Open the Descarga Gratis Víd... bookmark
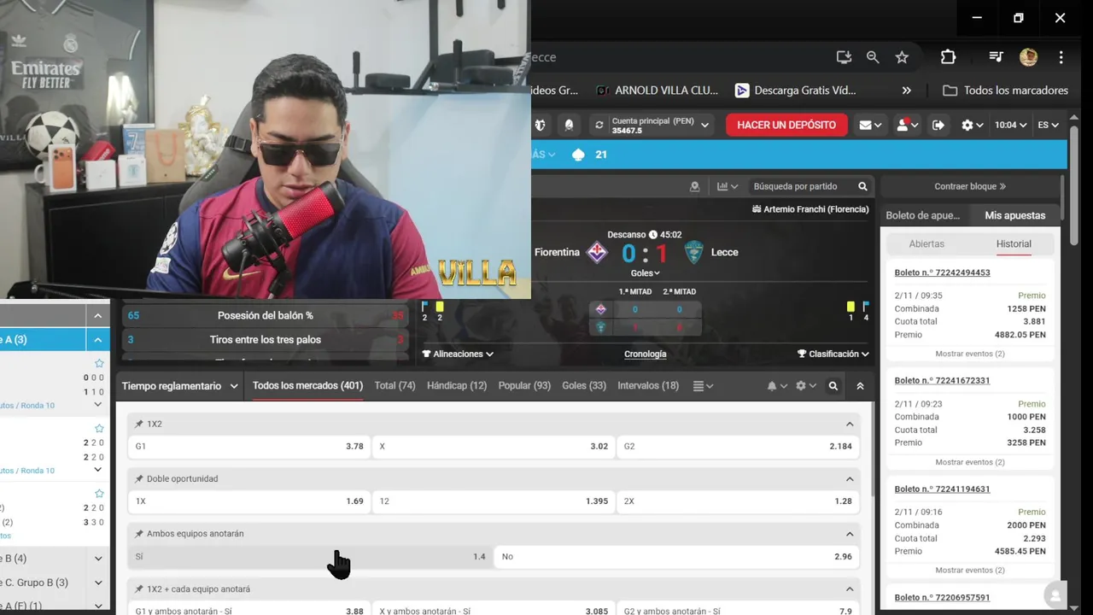 click(795, 91)
